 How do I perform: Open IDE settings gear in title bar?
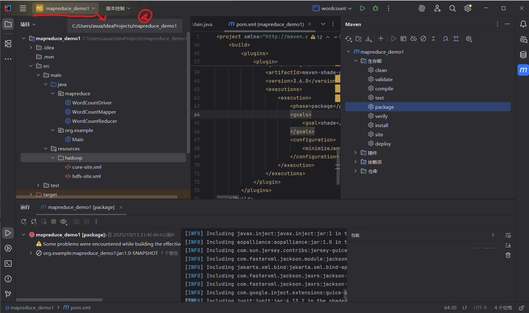pos(468,9)
